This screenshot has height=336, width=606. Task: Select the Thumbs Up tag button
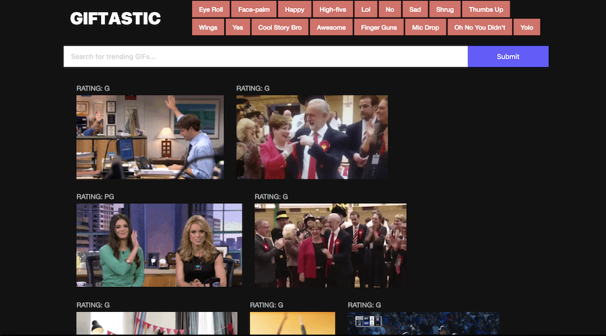[485, 9]
